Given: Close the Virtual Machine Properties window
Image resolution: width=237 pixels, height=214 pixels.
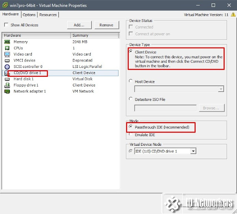Looking at the screenshot, I should pyautogui.click(x=229, y=5).
